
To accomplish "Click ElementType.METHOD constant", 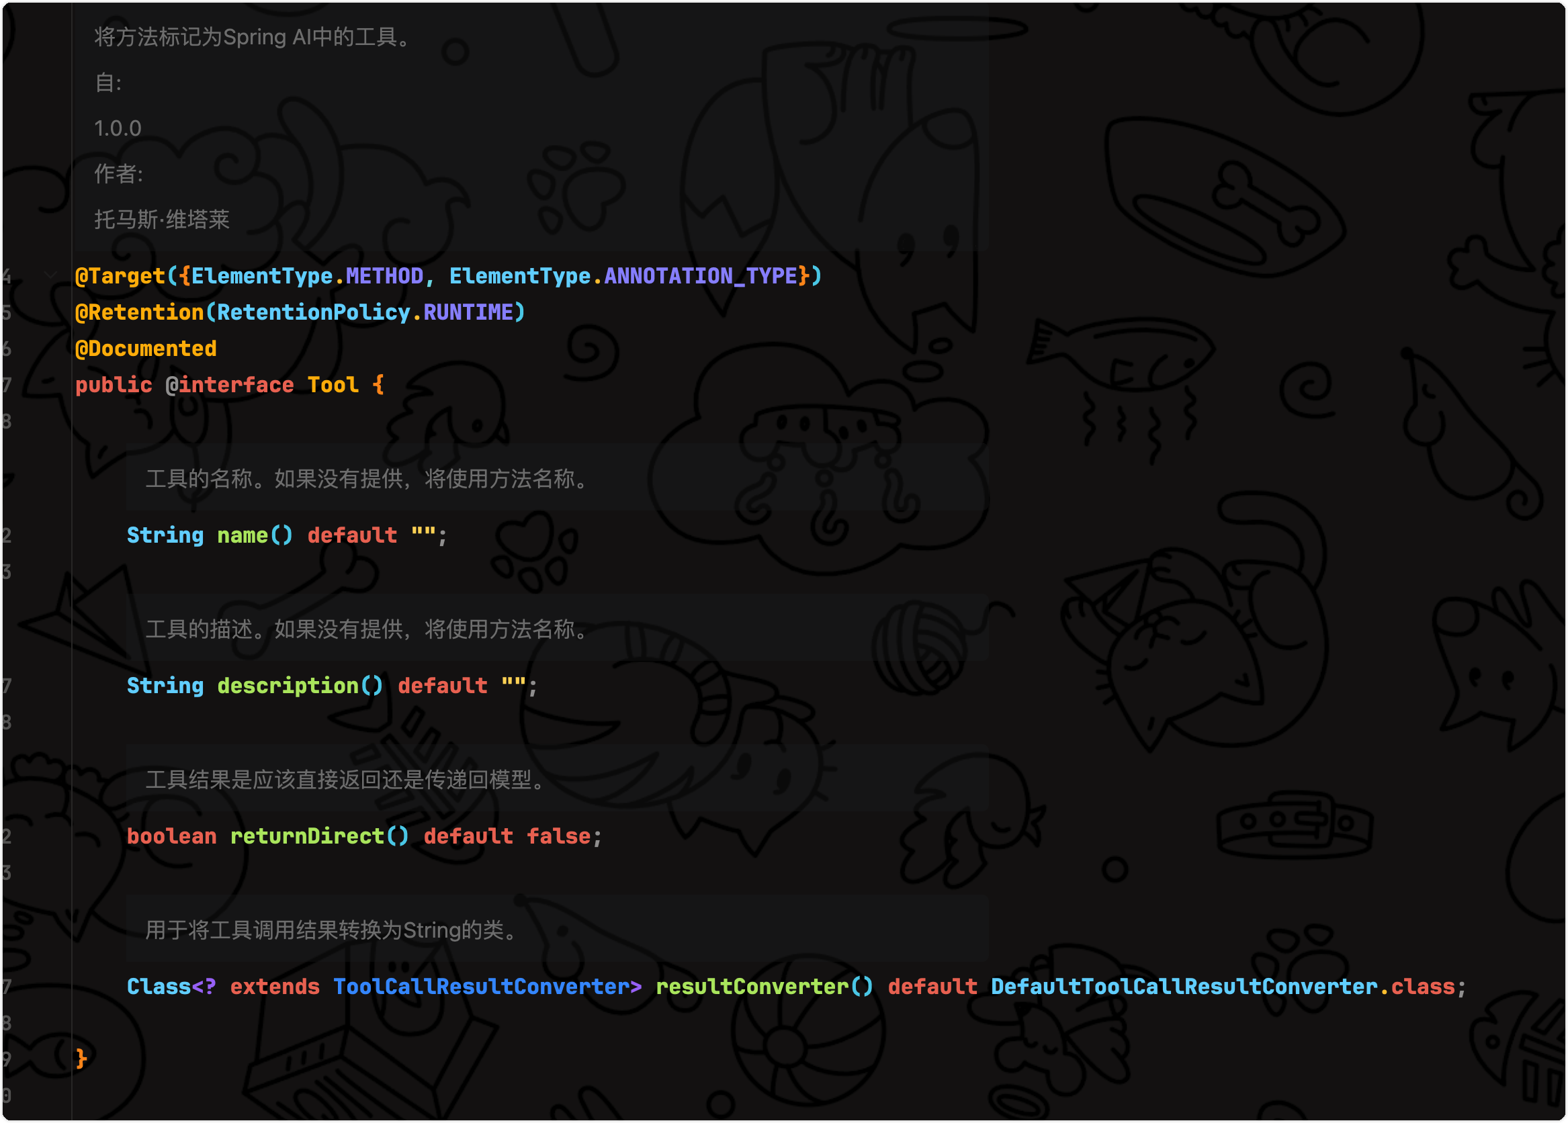I will tap(384, 276).
